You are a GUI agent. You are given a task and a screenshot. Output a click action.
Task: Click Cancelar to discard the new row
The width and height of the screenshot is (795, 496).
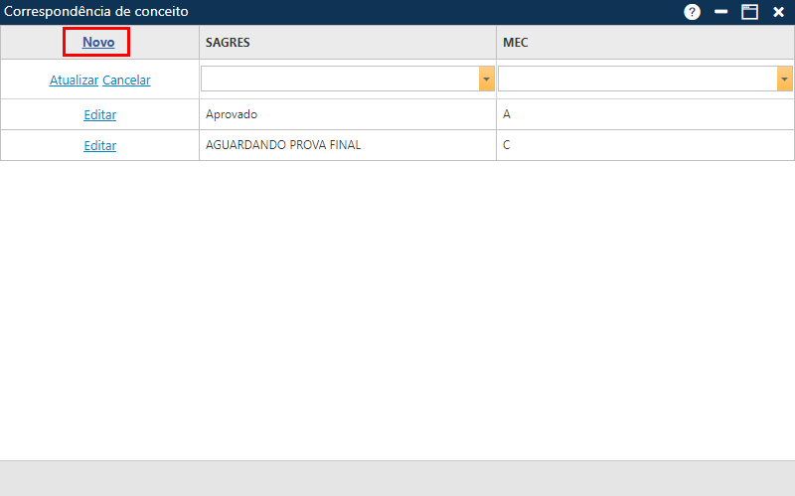[x=126, y=80]
